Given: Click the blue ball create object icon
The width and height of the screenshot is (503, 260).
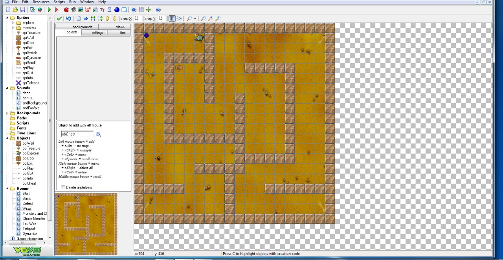Looking at the screenshot, I should click(117, 10).
